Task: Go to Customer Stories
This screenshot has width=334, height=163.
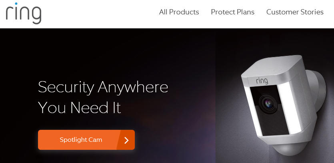Action: point(295,12)
